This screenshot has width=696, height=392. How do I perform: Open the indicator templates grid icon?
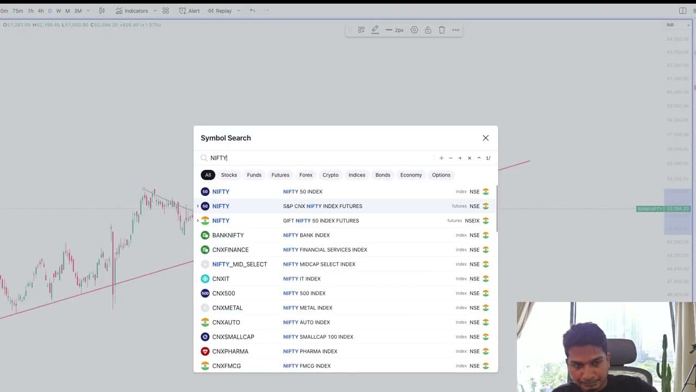pyautogui.click(x=166, y=11)
